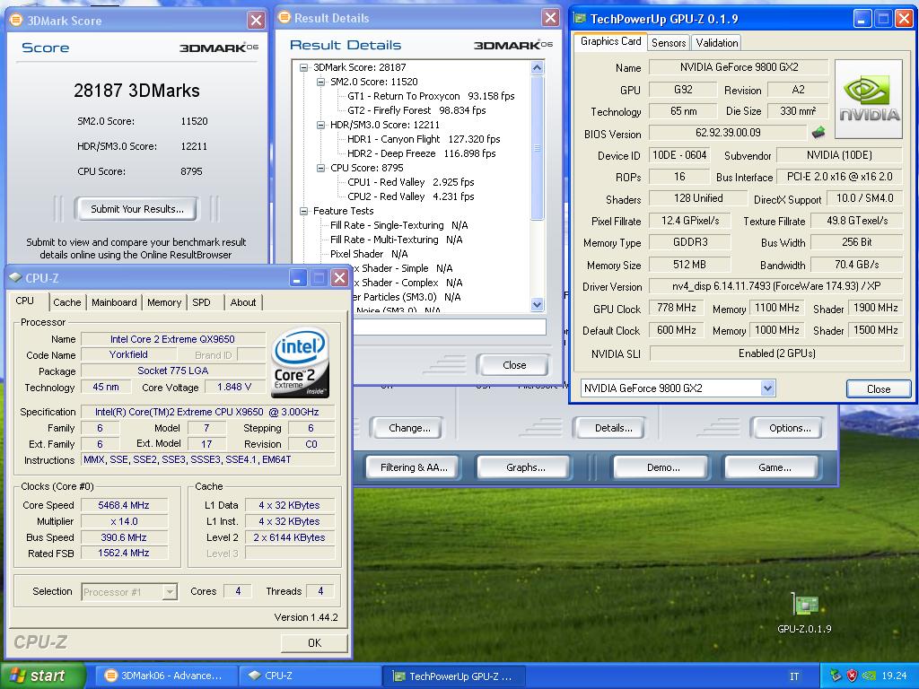The image size is (919, 689).
Task: Open the Memory tab in CPU-Z
Action: [164, 302]
